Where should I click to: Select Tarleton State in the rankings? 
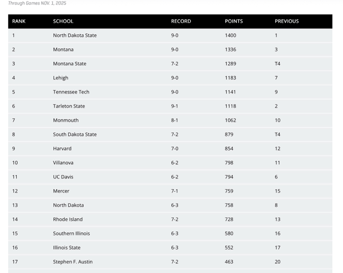tap(69, 107)
